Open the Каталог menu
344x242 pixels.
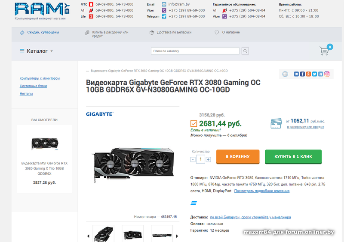pos(37,51)
